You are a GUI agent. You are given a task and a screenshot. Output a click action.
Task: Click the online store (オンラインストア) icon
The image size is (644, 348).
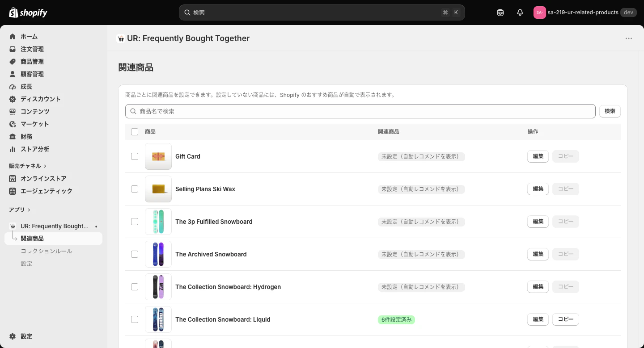click(13, 179)
